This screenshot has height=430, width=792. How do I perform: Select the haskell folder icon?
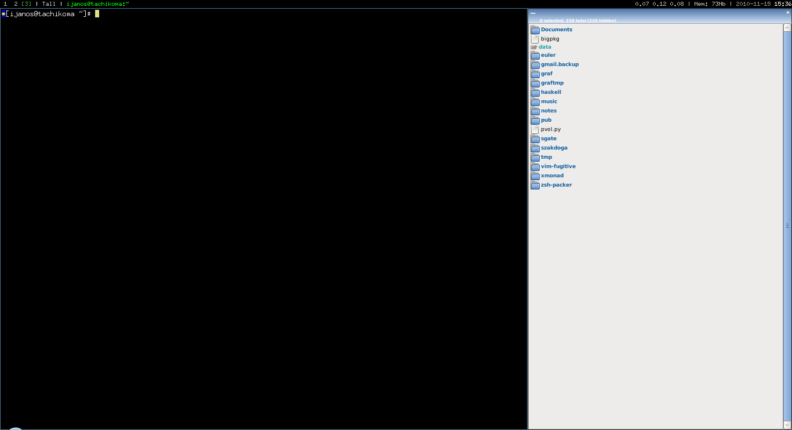click(x=535, y=92)
